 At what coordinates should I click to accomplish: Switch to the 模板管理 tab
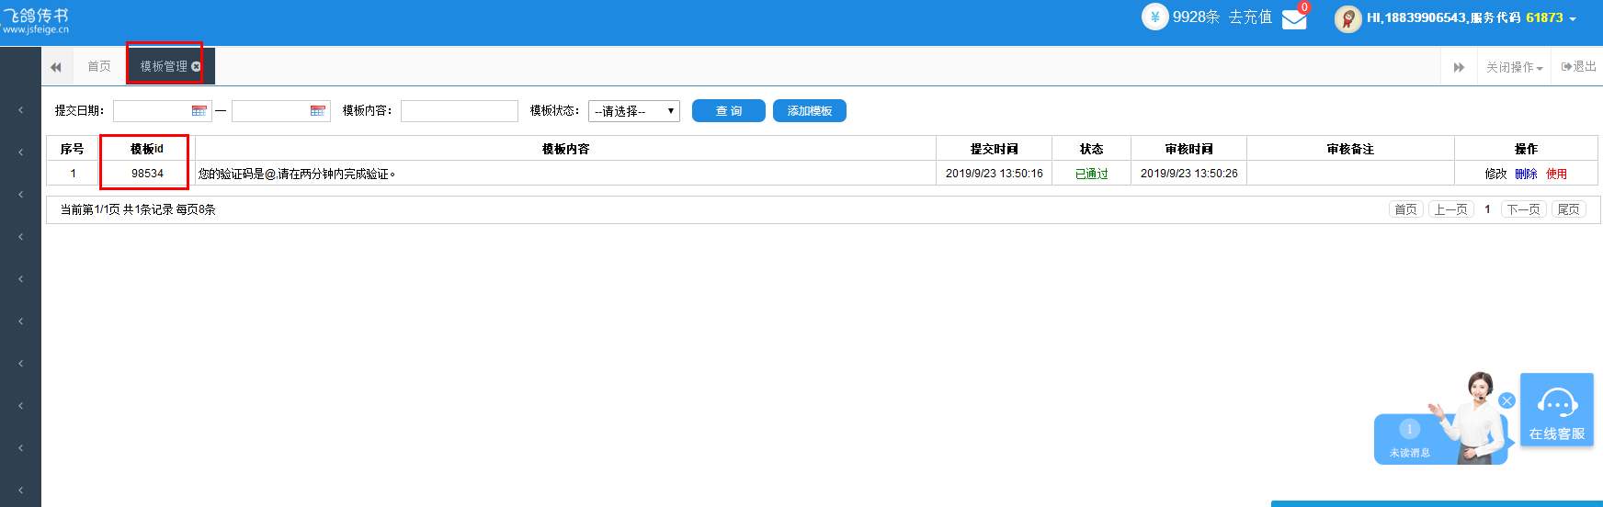164,66
